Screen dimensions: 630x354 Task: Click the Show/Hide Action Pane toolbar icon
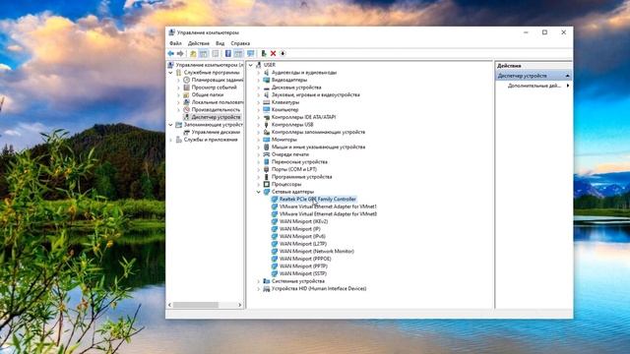click(238, 53)
